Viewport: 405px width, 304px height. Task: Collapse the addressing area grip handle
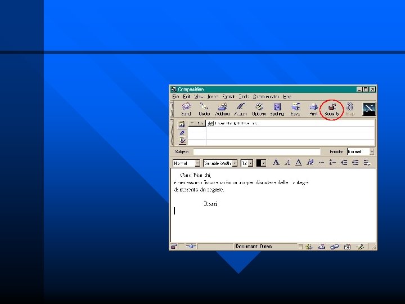(172, 133)
